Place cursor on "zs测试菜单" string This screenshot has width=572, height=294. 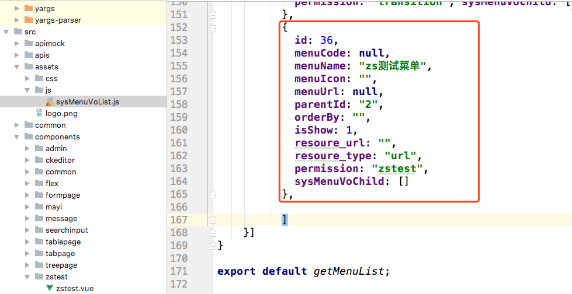point(393,66)
